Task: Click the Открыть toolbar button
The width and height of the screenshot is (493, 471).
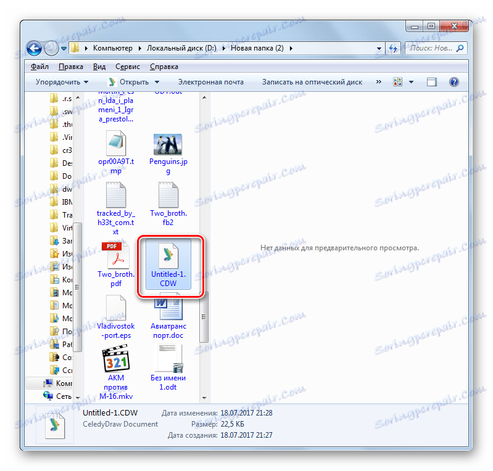Action: [128, 82]
